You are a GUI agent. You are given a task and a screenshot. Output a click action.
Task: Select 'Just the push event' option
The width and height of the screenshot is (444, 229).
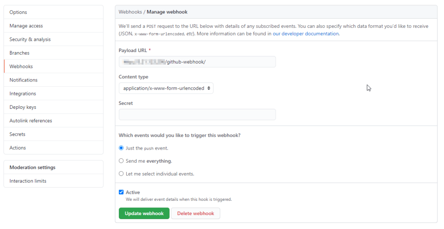coord(122,148)
